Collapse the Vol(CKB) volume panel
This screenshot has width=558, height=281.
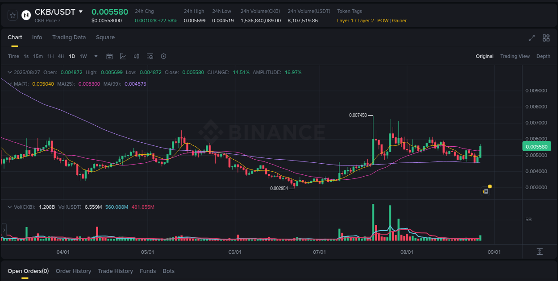click(10, 207)
